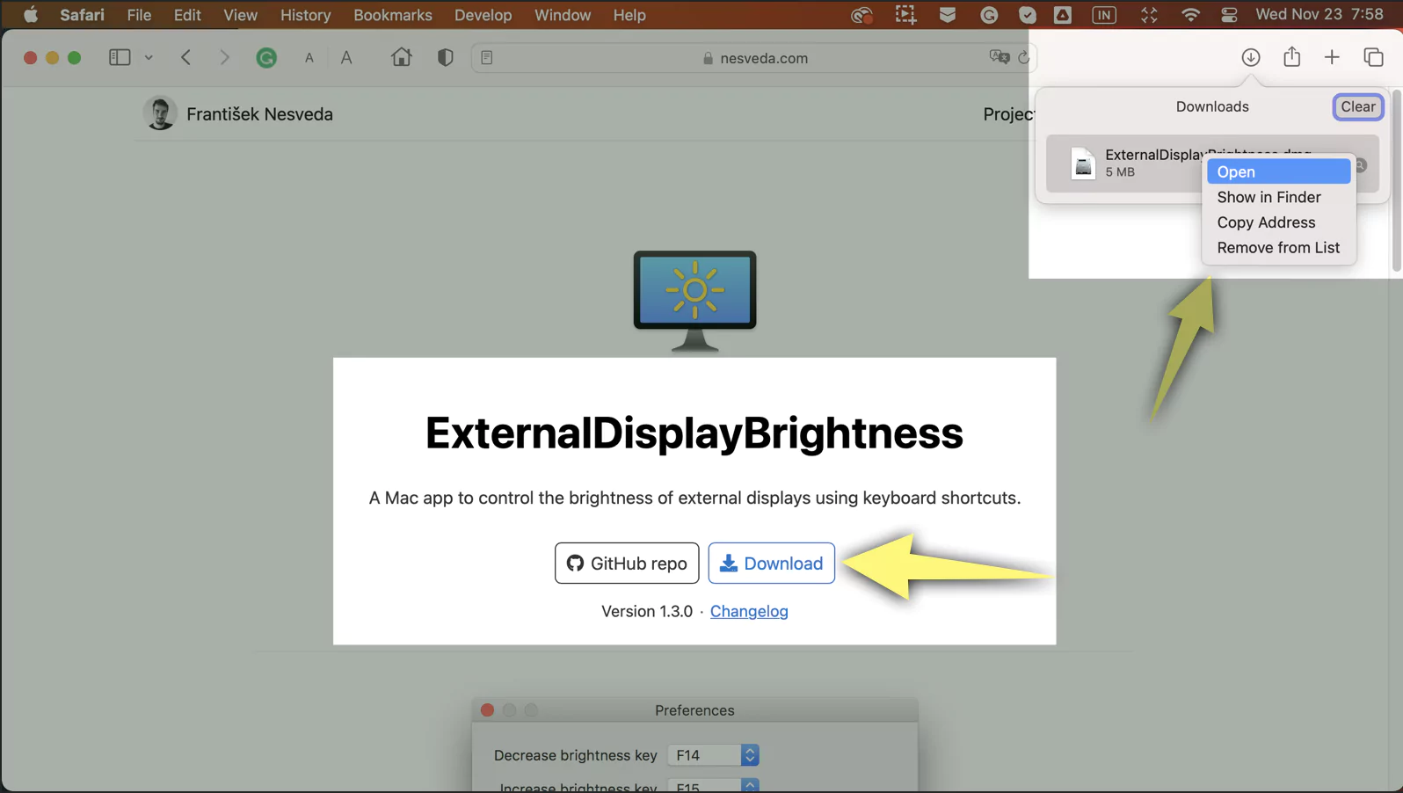The height and width of the screenshot is (793, 1403).
Task: Open a new tab
Action: pos(1332,57)
